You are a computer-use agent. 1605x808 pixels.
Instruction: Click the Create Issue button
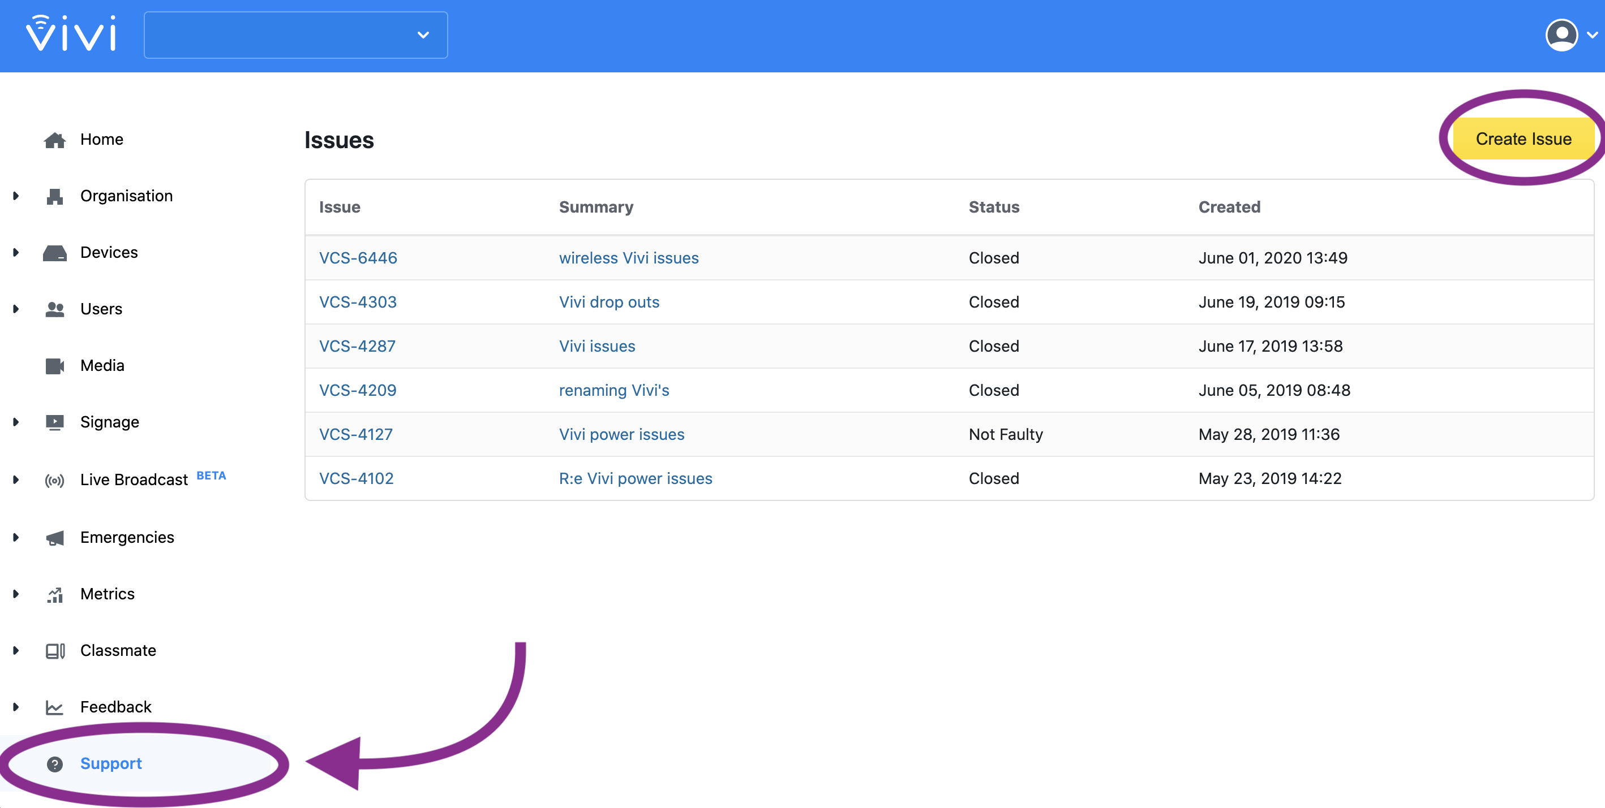tap(1524, 138)
